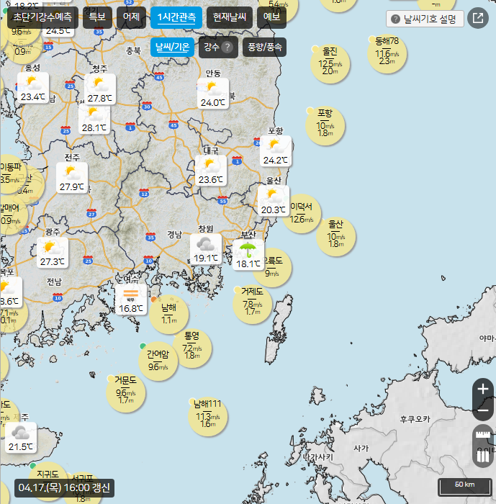
Task: Select the 거문도 buoy marker
Action: [126, 393]
